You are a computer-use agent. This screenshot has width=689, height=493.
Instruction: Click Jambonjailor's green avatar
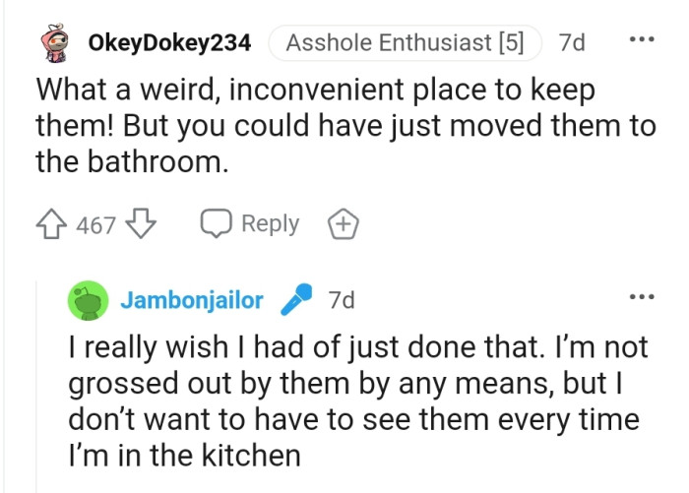tap(88, 300)
